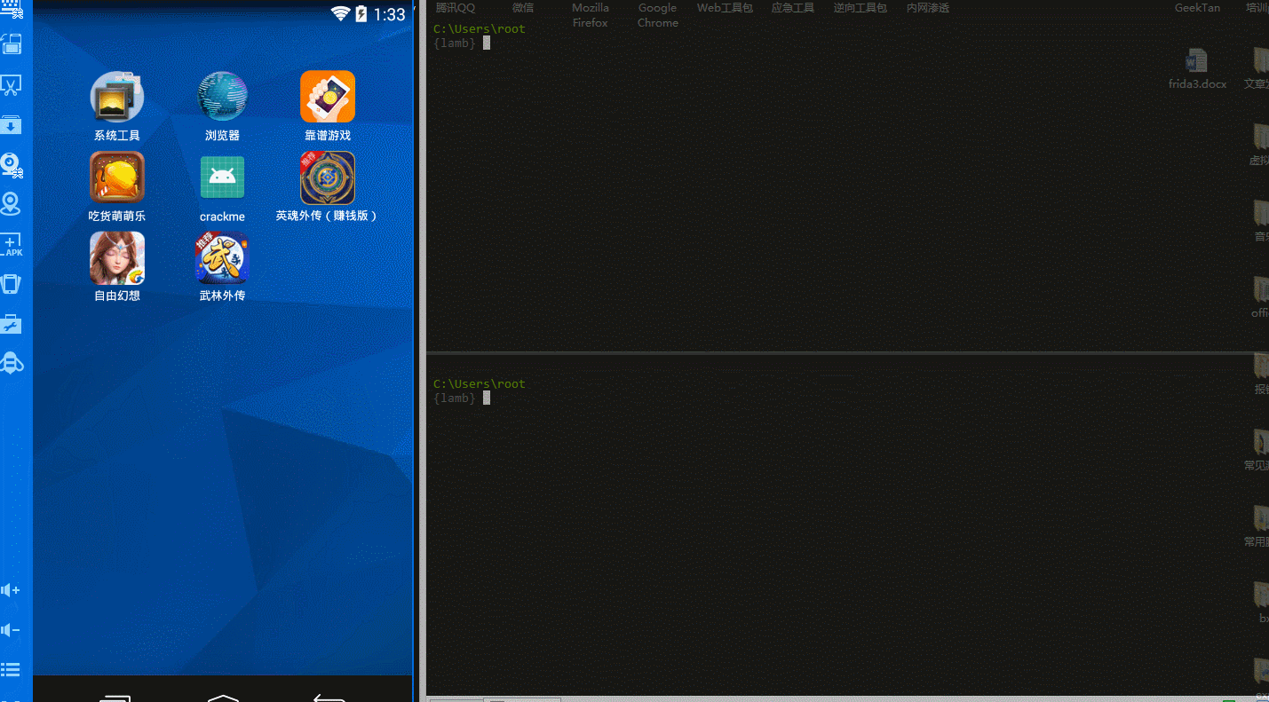1269x702 pixels.
Task: Click the 内网渗透 desktop folder label
Action: (928, 8)
